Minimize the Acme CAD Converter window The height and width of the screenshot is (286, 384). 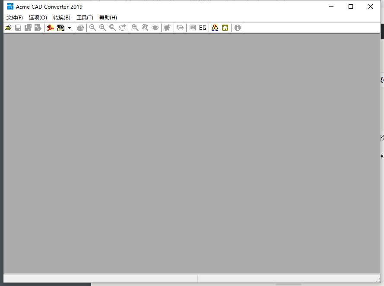tap(331, 6)
